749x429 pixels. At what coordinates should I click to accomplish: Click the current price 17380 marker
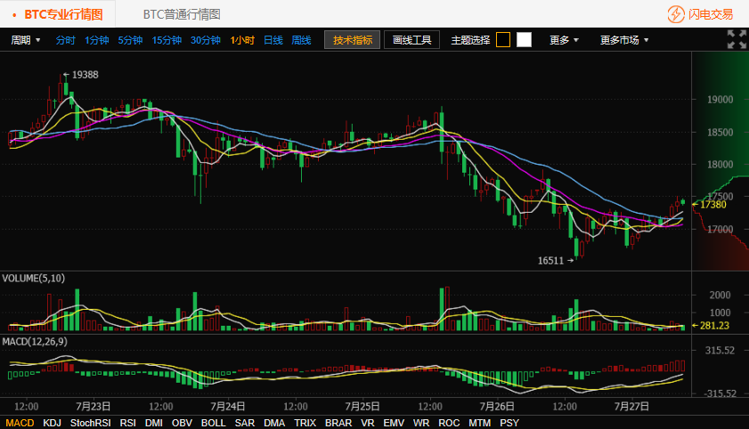712,205
